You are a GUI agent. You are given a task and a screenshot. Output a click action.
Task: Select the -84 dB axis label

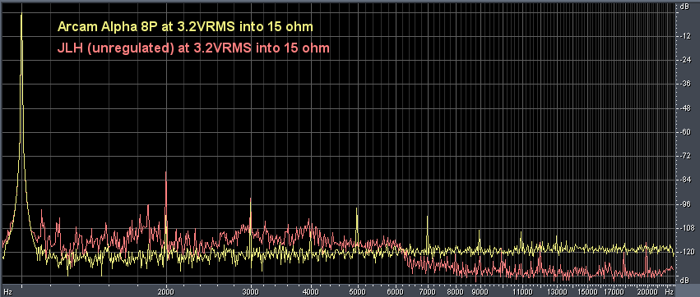[x=685, y=180]
